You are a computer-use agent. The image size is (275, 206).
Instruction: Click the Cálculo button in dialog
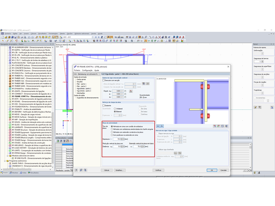point(107,170)
